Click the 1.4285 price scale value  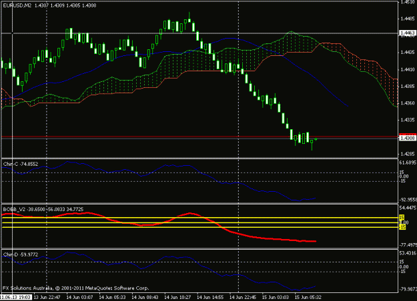[x=408, y=154]
